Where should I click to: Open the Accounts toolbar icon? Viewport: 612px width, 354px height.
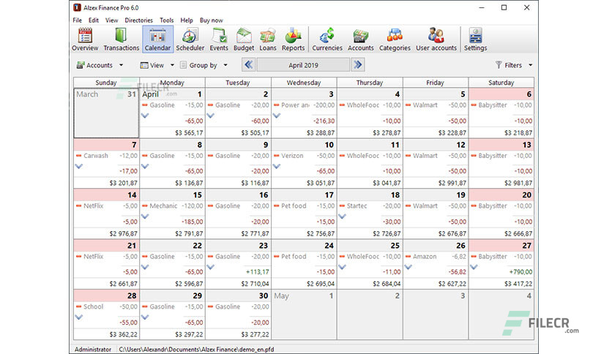coord(361,39)
